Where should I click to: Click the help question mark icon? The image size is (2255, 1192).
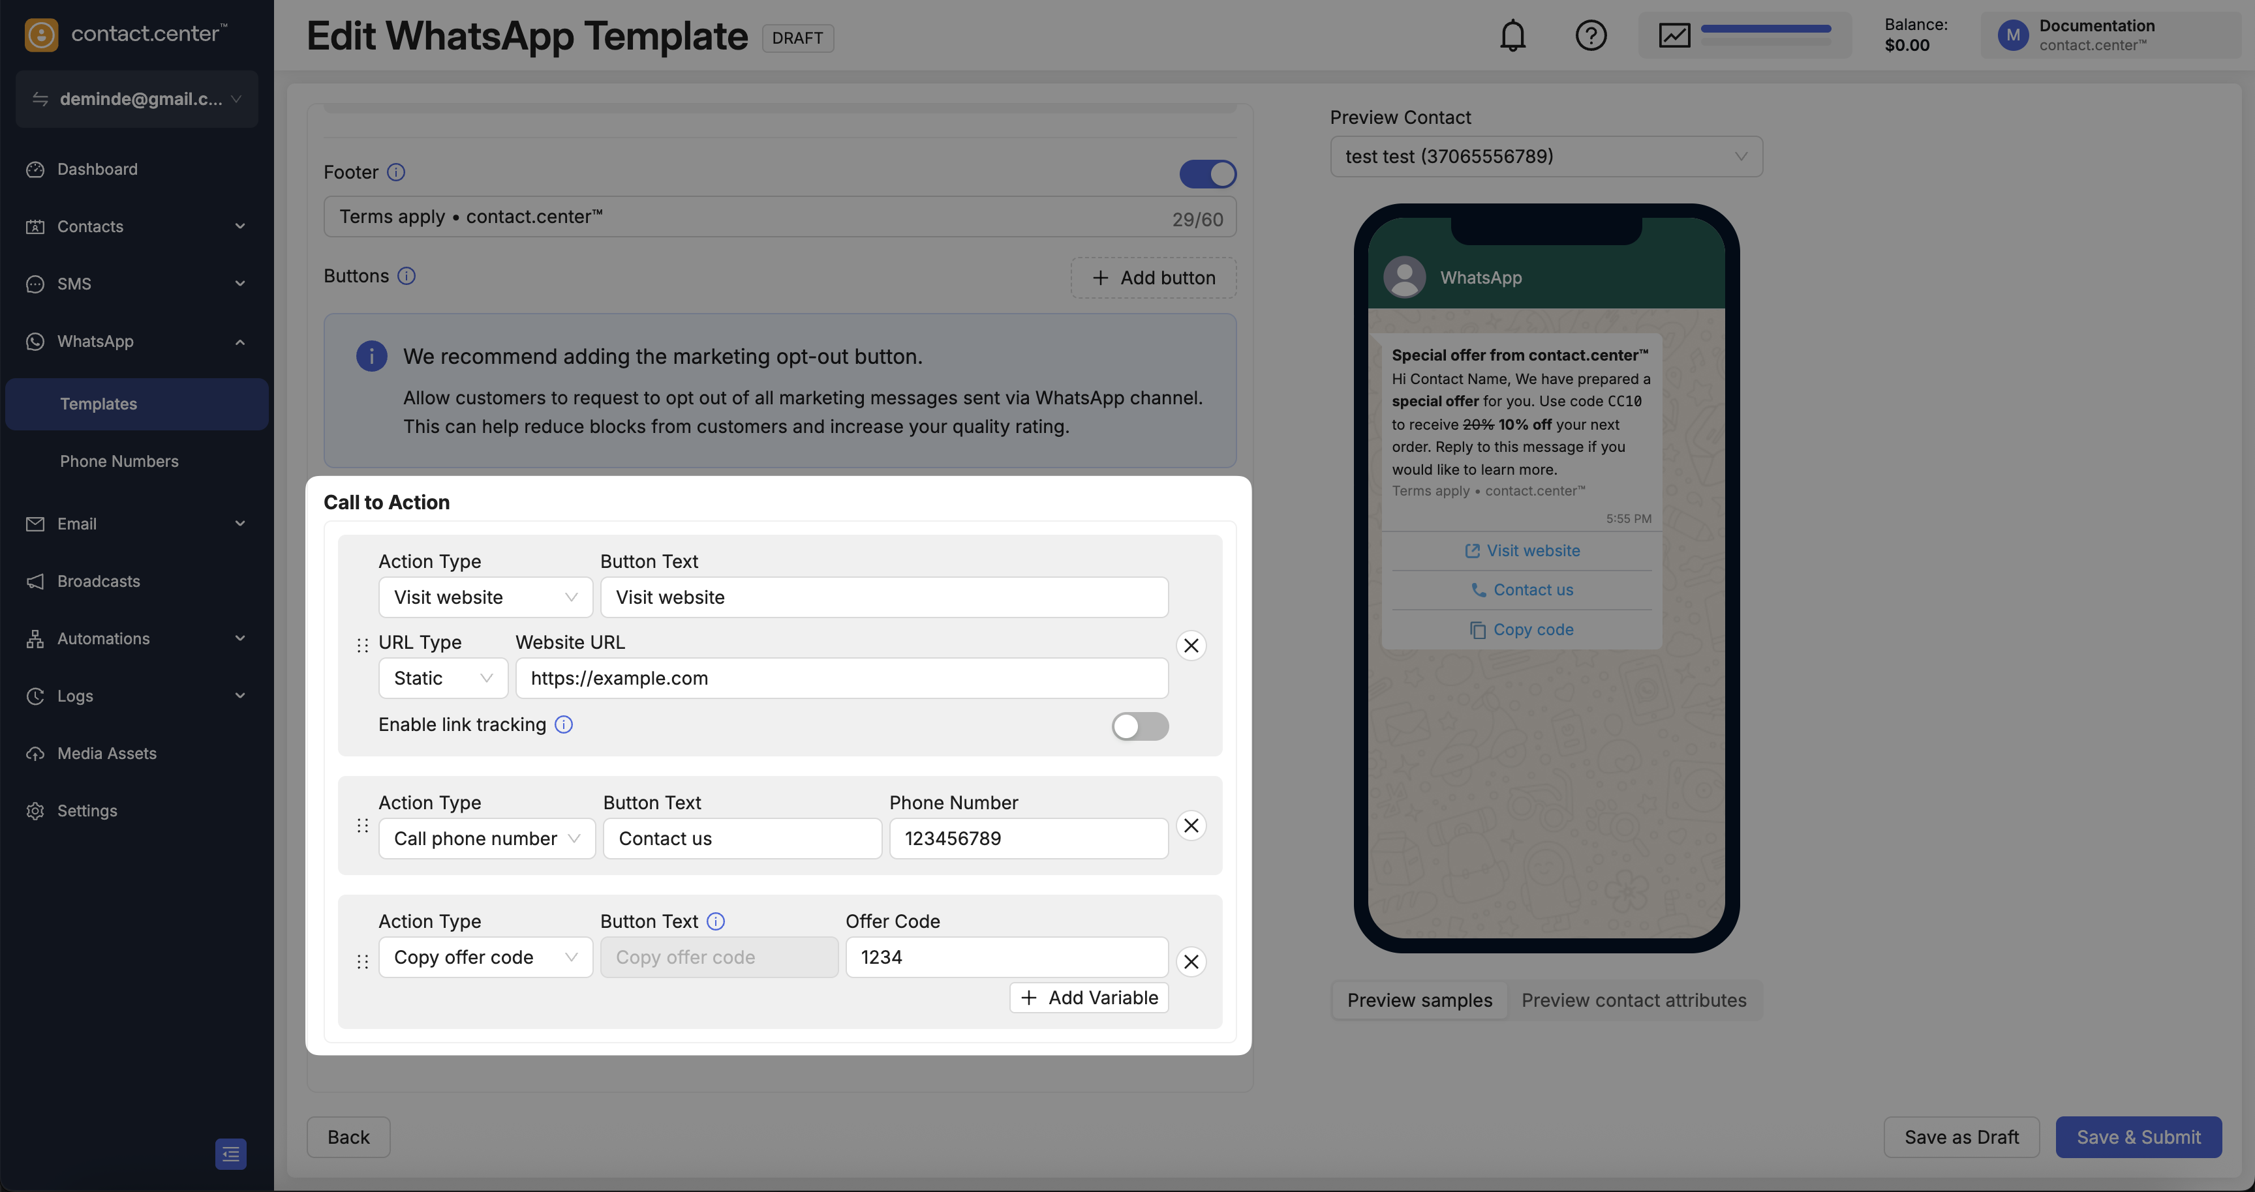(x=1591, y=36)
